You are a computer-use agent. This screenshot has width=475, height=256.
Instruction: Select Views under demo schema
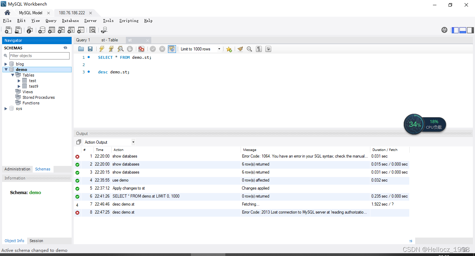pyautogui.click(x=27, y=92)
